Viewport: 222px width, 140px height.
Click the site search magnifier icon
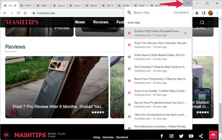[x=202, y=22]
